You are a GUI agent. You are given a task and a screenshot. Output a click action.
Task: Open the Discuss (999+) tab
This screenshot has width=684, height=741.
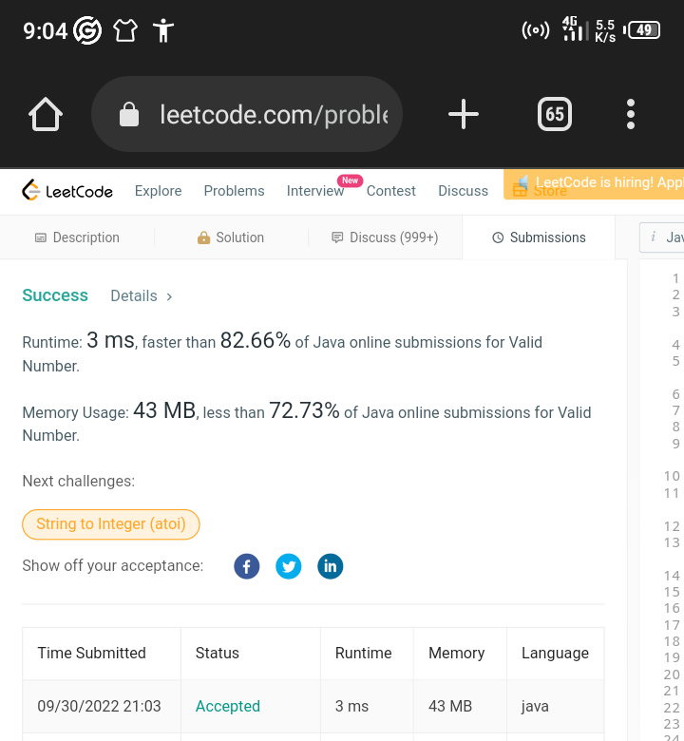385,237
